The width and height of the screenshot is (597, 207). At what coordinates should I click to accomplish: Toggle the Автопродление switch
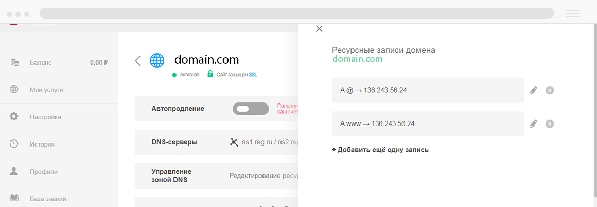click(251, 109)
